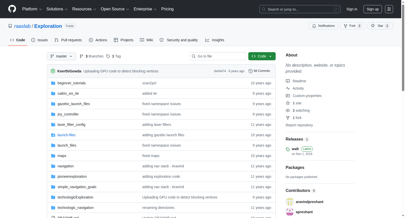The height and width of the screenshot is (218, 405).
Task: Open the Pricing page
Action: click(167, 9)
